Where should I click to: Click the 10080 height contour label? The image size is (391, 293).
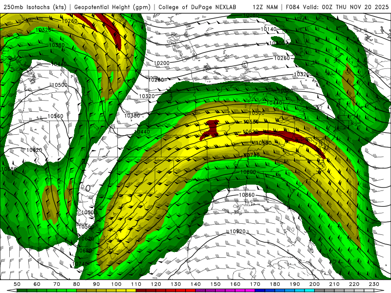pyautogui.click(x=251, y=15)
